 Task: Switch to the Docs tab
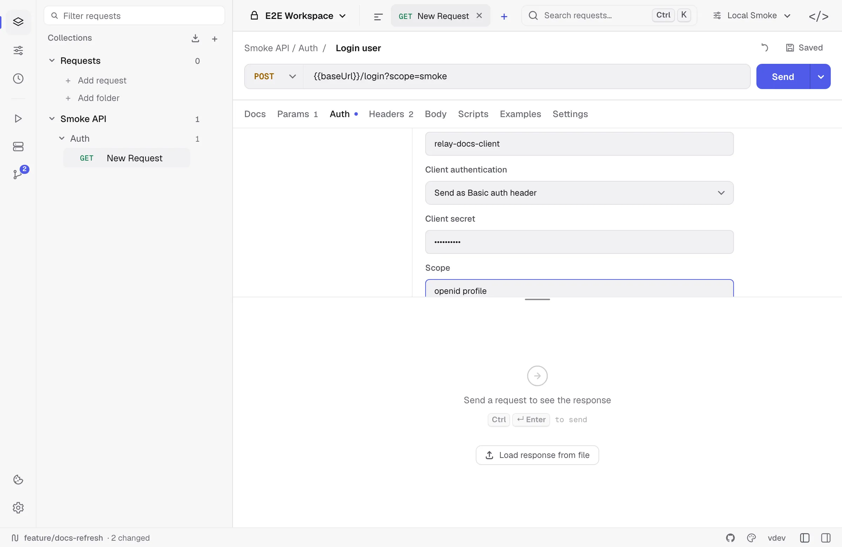click(255, 114)
